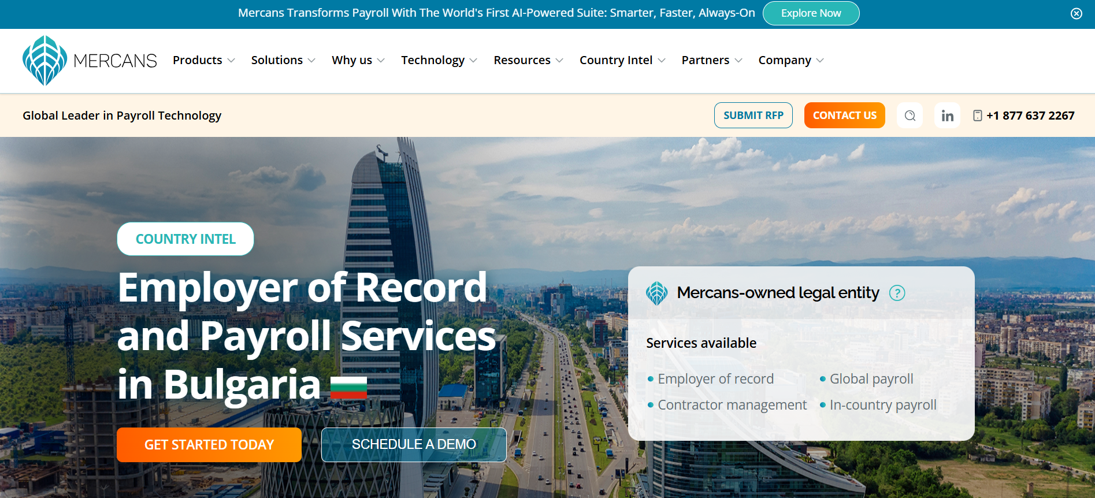Open the search icon button

[910, 116]
